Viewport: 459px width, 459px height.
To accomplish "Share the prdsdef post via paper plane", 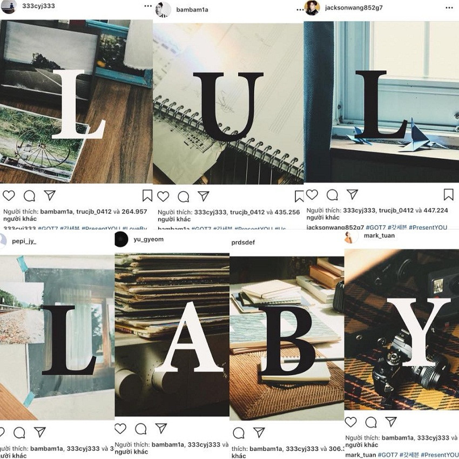I will (259, 433).
